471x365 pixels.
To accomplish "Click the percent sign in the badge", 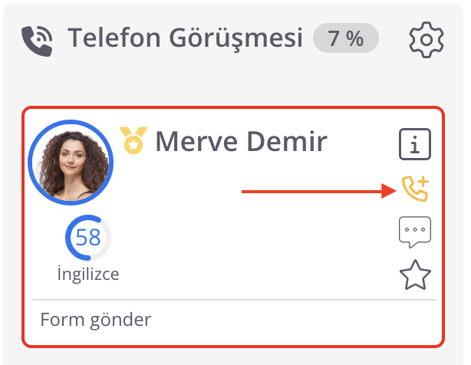I will [354, 38].
